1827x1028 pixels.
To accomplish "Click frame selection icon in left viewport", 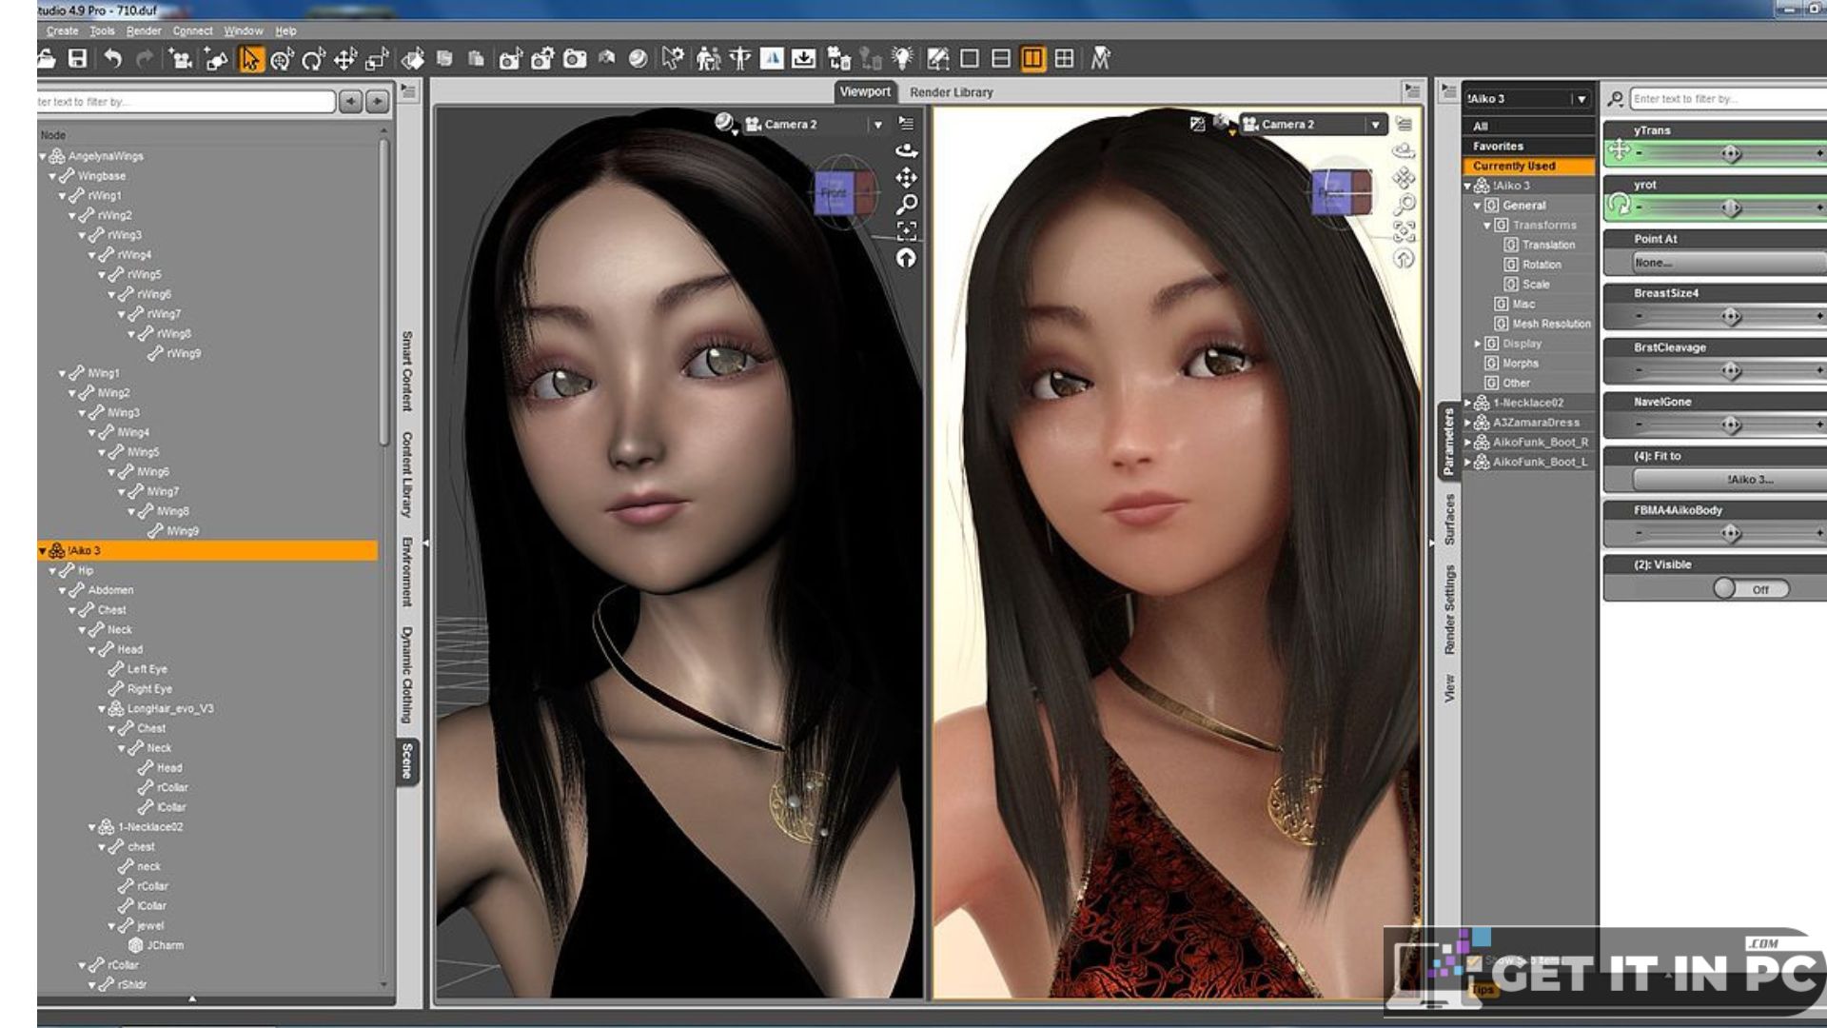I will click(x=907, y=230).
